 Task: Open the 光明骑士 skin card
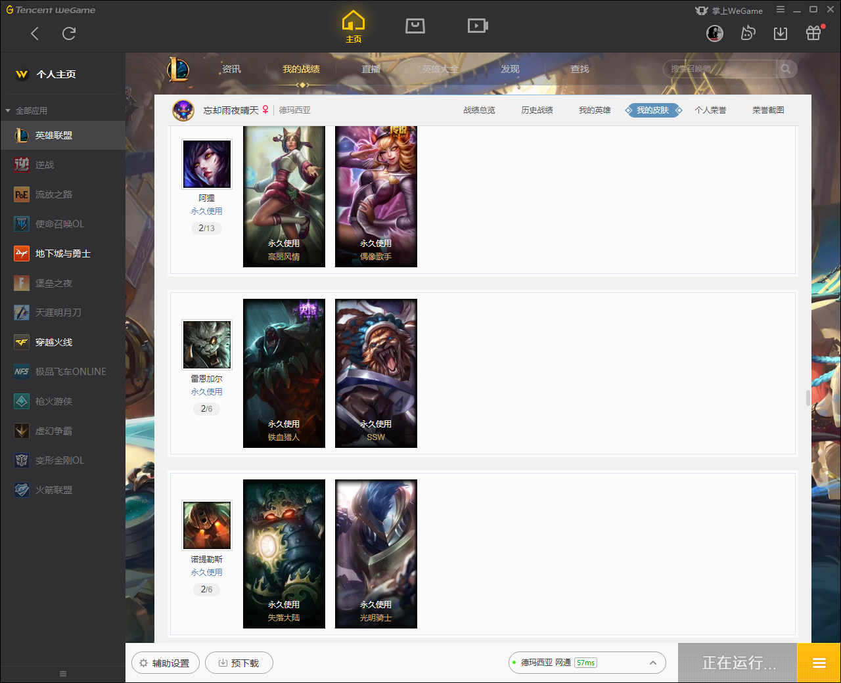[x=376, y=554]
